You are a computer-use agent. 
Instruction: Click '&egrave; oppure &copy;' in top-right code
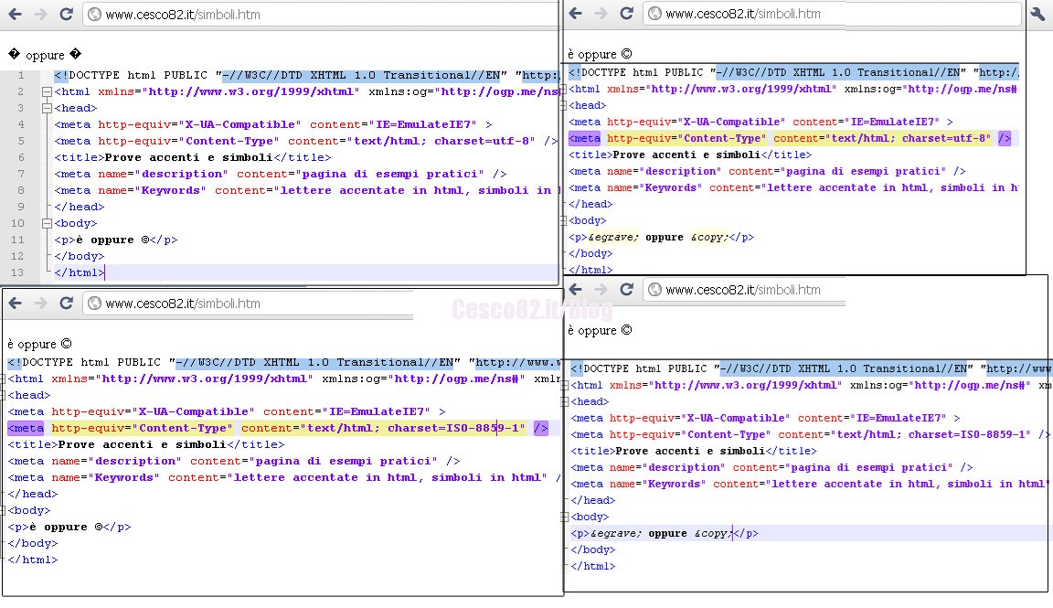coord(657,237)
